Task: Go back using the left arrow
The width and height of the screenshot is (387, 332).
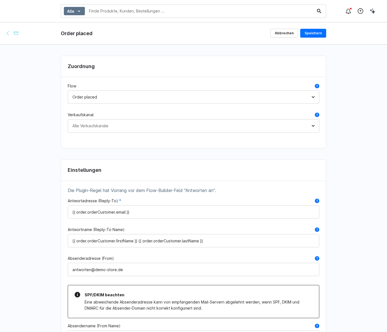Action: (8, 33)
